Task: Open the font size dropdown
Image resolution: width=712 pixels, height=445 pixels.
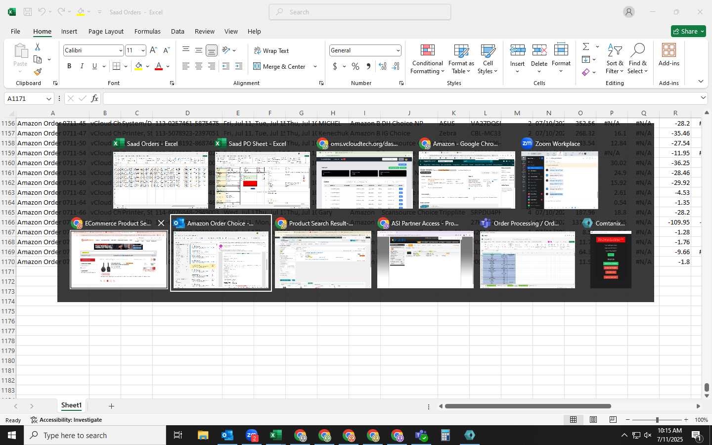Action: click(143, 50)
